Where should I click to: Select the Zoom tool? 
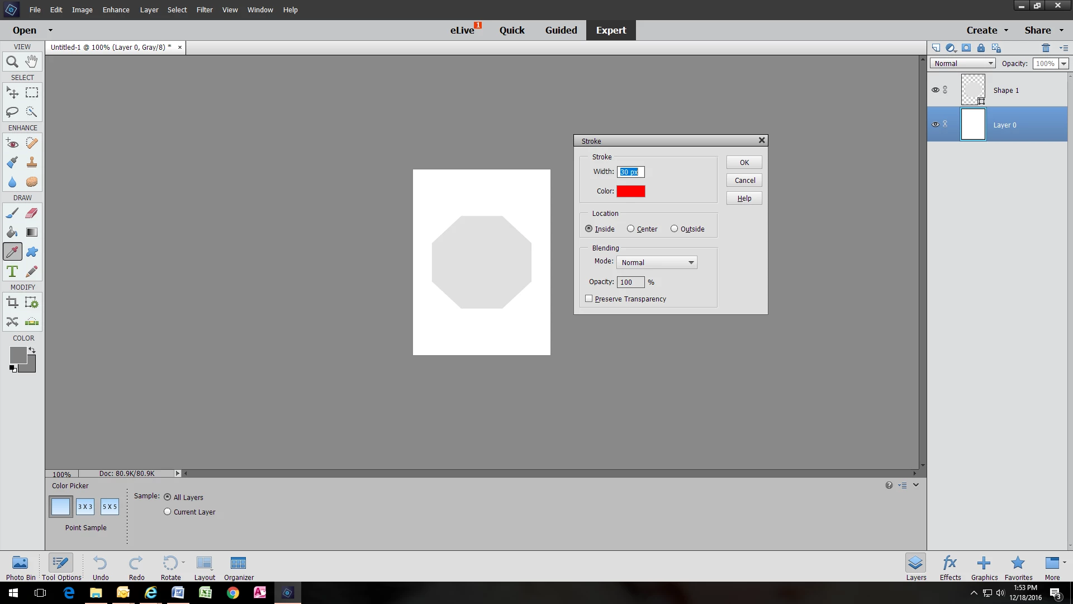(12, 62)
